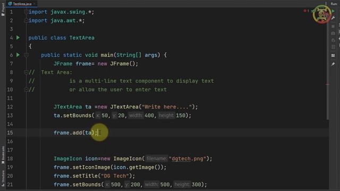340x191 pixels.
Task: Click the height: hint on line 21
Action: coord(182,185)
